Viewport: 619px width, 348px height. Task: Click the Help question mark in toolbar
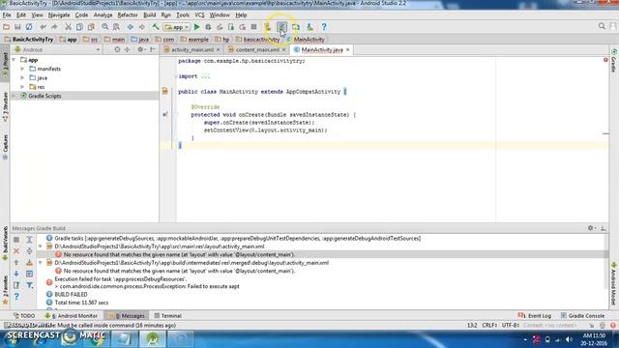coord(324,27)
